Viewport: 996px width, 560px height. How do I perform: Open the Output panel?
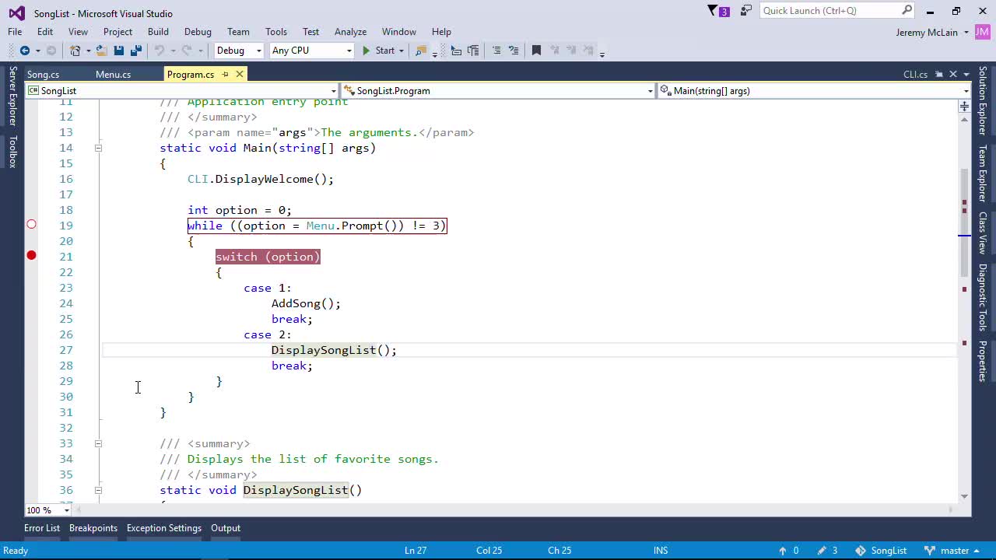coord(226,528)
